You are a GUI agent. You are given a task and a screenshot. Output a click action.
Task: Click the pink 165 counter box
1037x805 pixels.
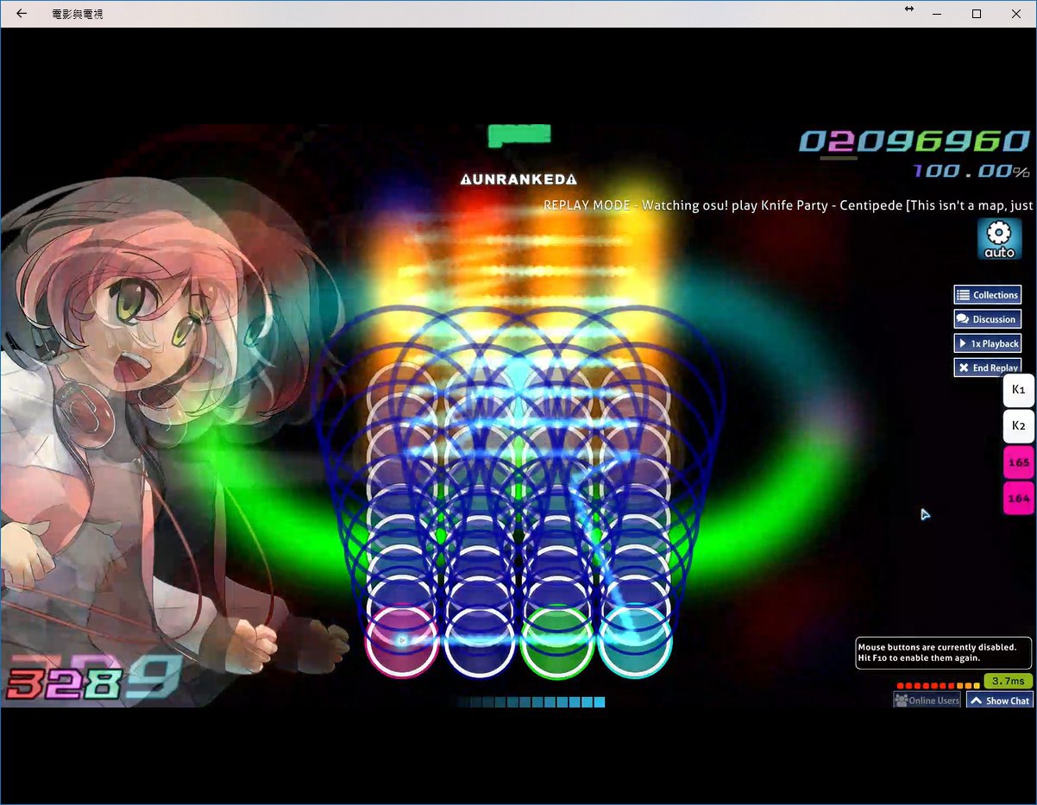[1018, 462]
